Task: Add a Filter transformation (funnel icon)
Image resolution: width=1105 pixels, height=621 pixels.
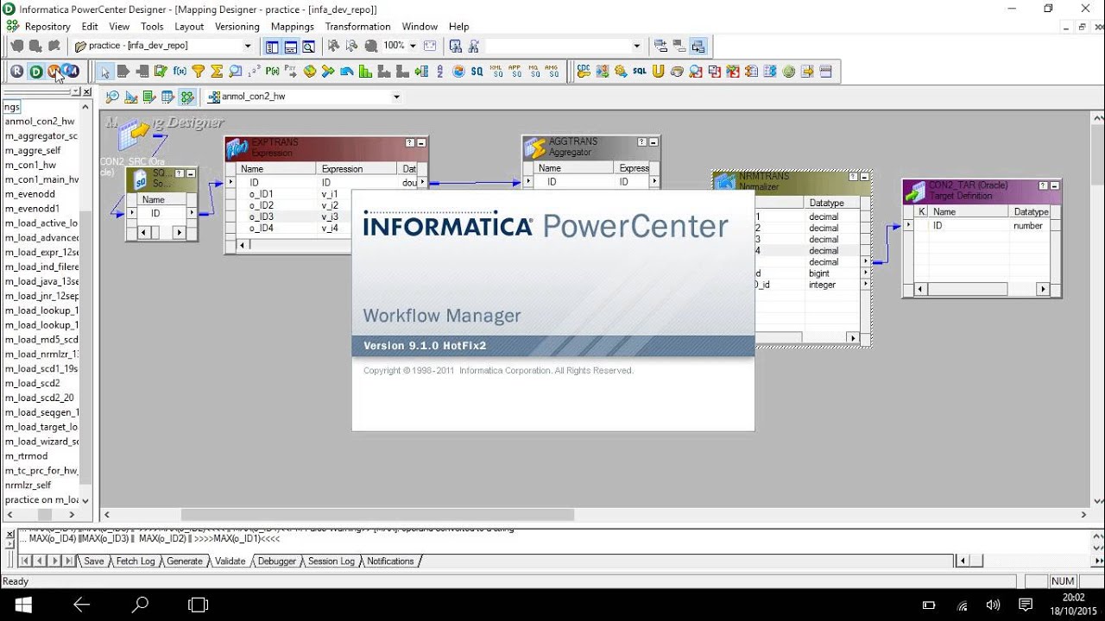Action: (199, 72)
